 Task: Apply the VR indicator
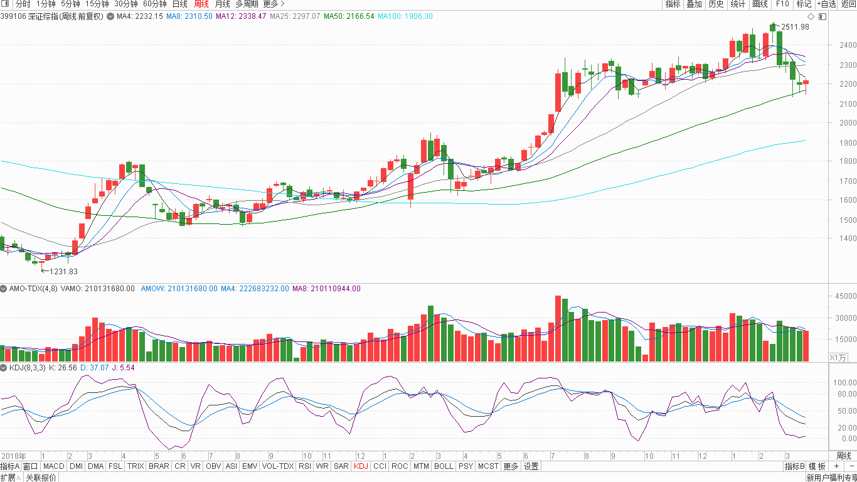tap(196, 466)
